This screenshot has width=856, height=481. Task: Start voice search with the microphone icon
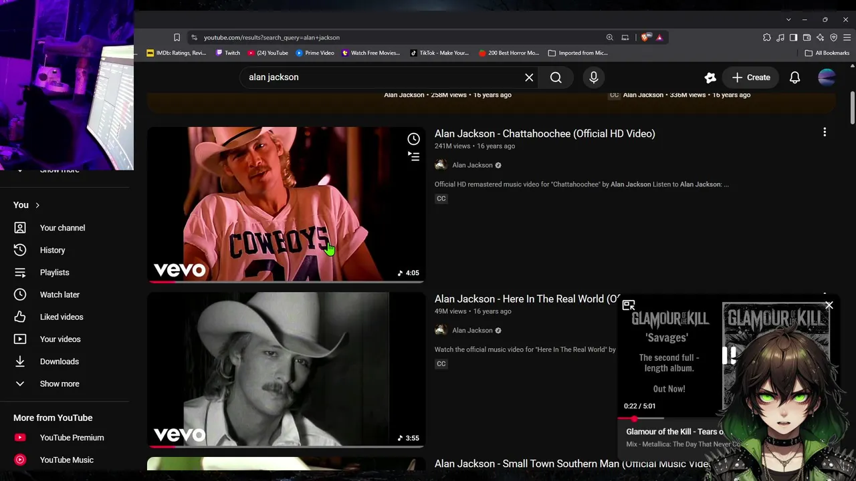593,77
